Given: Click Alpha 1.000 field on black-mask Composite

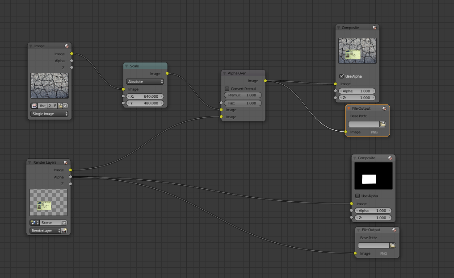Looking at the screenshot, I should (x=373, y=211).
